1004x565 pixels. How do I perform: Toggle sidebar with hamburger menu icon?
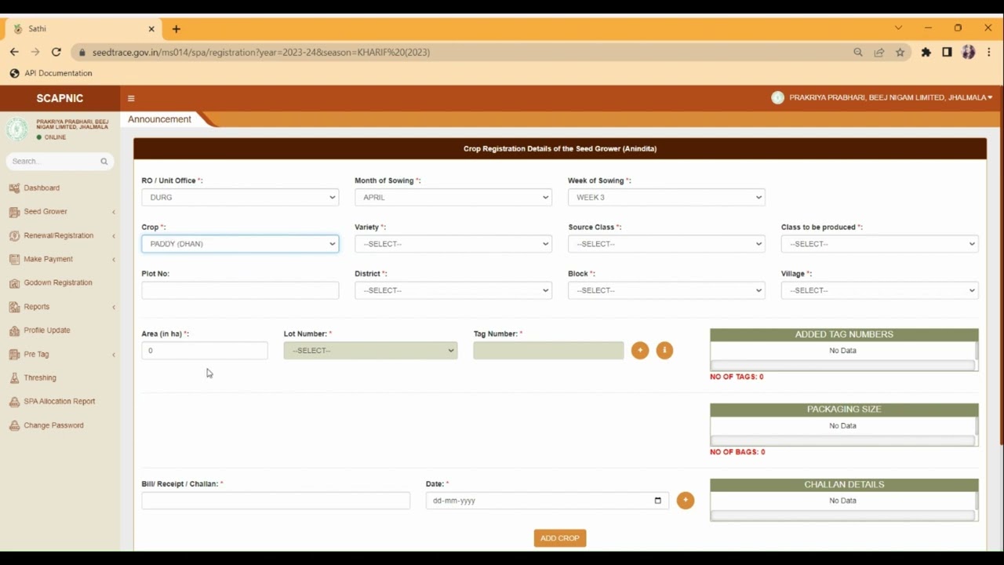pos(131,98)
